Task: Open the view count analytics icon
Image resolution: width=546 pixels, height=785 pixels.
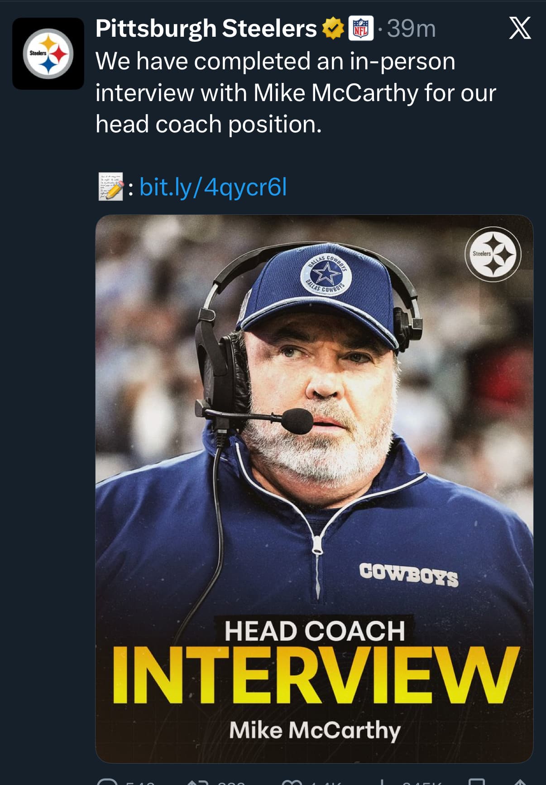Action: pyautogui.click(x=383, y=781)
